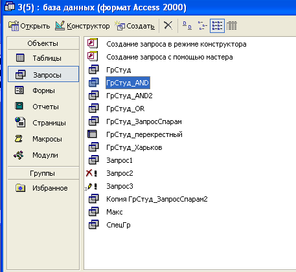Click the crosstab icon of ГрСтуд_перекрестный
The image size is (296, 272).
click(x=92, y=134)
